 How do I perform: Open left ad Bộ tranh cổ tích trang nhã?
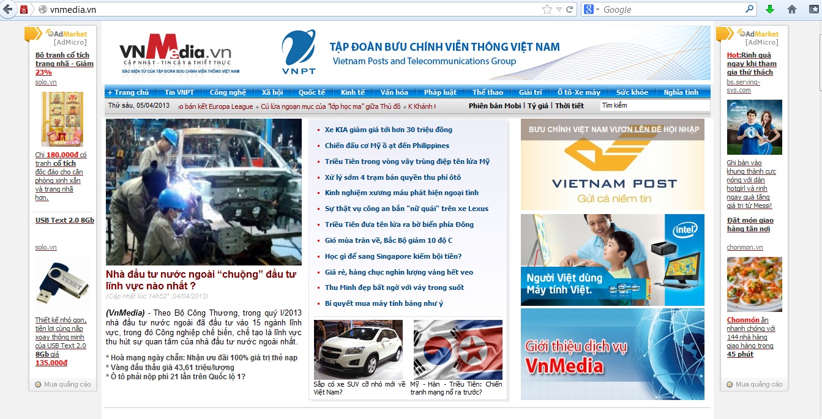(x=64, y=64)
